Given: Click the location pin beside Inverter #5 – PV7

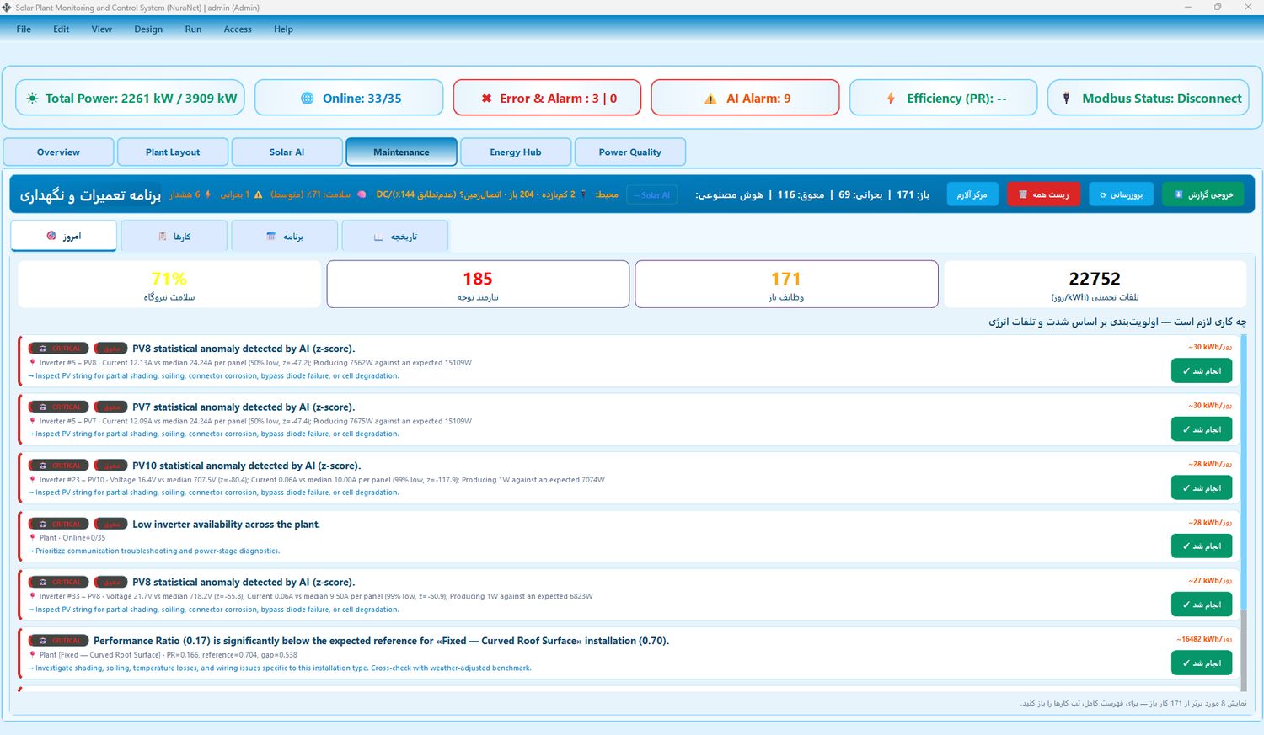Looking at the screenshot, I should (33, 421).
